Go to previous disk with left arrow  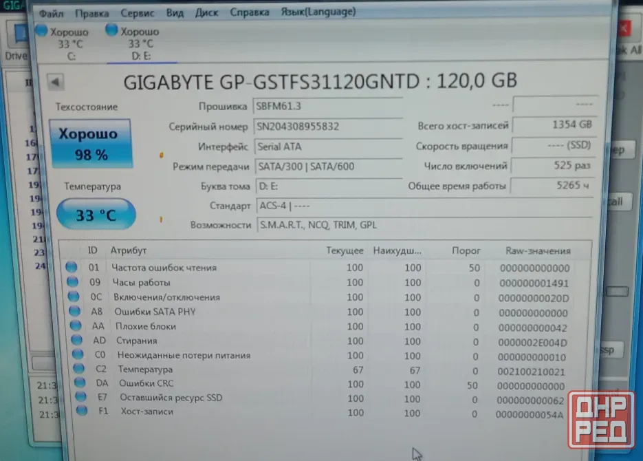[x=55, y=82]
